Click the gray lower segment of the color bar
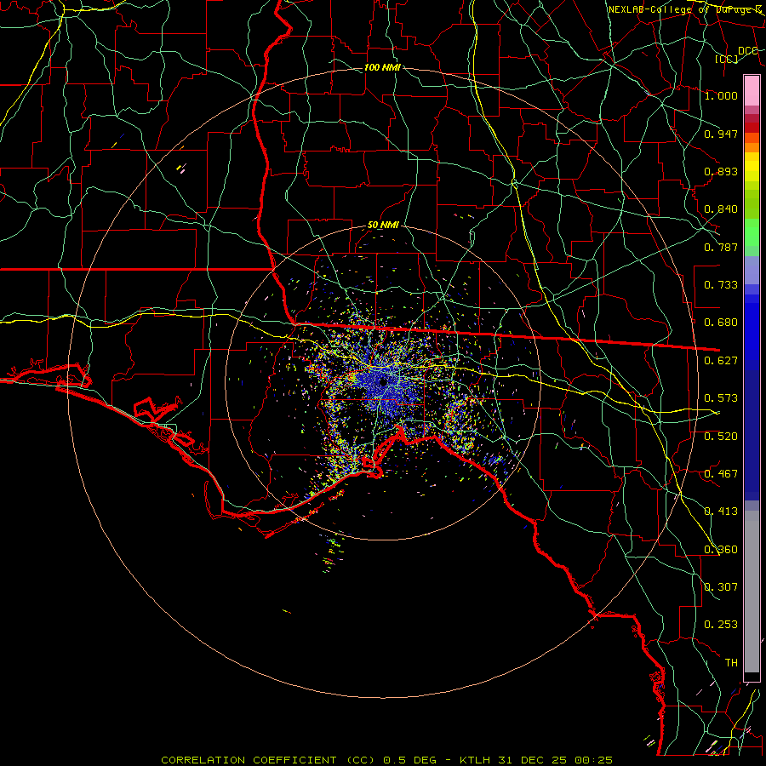The width and height of the screenshot is (766, 766). (752, 592)
